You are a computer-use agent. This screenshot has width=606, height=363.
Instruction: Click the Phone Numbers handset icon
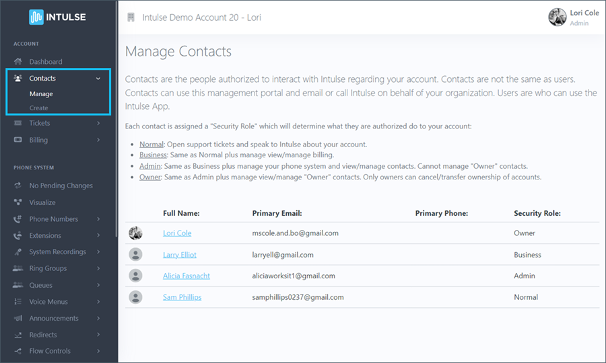click(18, 218)
